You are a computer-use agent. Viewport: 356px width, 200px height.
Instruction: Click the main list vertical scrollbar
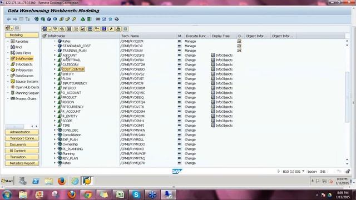point(347,97)
